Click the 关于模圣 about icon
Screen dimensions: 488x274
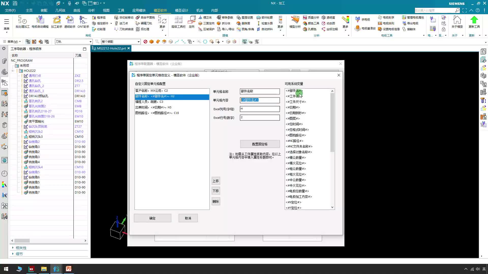(x=457, y=22)
